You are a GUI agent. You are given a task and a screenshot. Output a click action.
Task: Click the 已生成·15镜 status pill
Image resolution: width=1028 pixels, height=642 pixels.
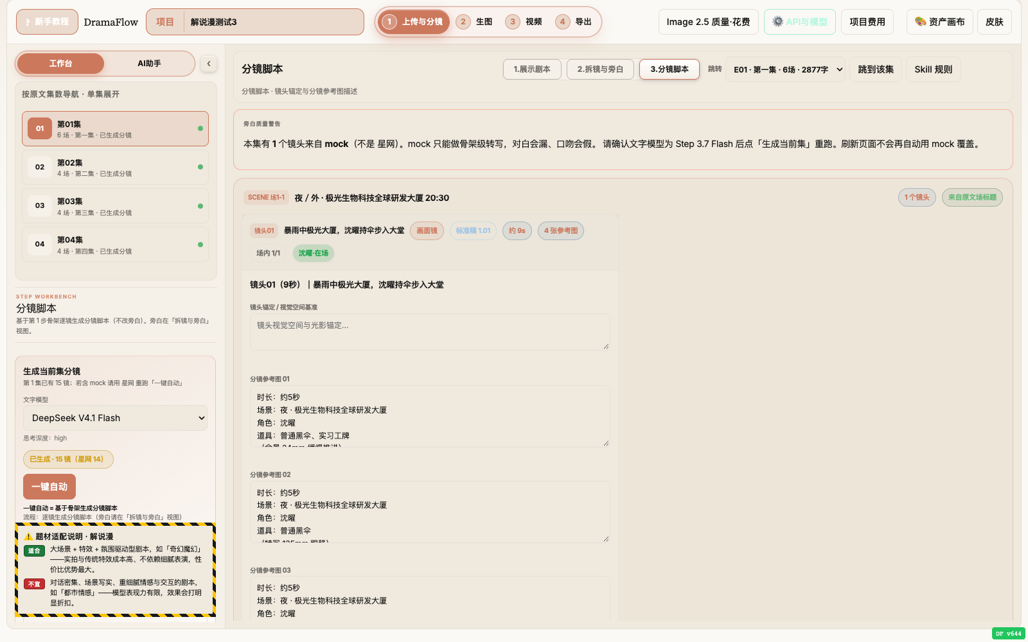coord(68,459)
